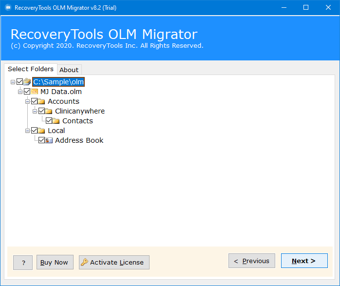Select the Local folder label
This screenshot has width=340, height=286.
57,131
